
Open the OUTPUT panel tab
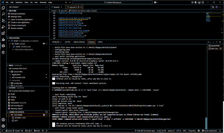coord(68,42)
